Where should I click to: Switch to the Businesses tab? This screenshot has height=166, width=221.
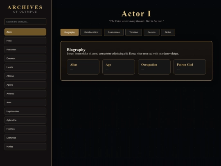114,32
